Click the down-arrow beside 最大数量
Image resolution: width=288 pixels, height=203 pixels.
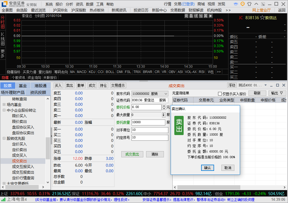click(x=164, y=115)
